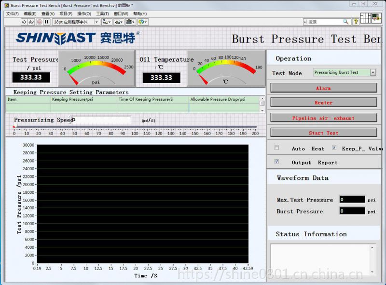The image size is (386, 285).
Task: Click the Allowable Pressure Drop/psi header
Action: [224, 99]
